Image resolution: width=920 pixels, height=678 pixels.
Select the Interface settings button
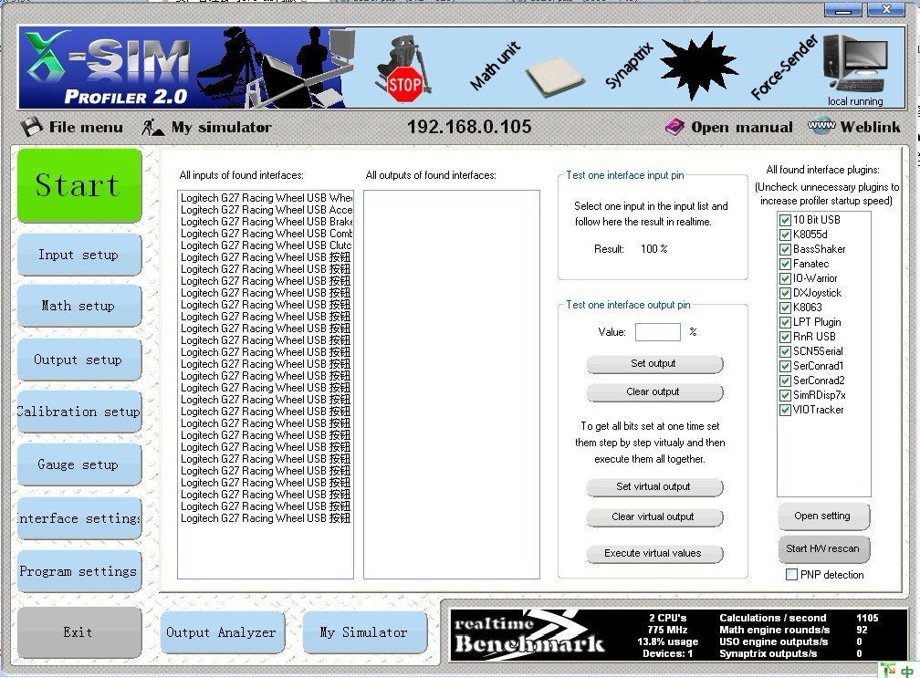[x=79, y=518]
